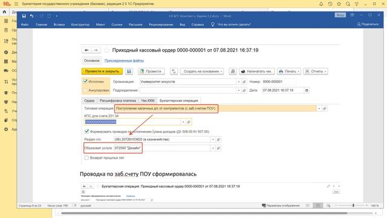Open Типовая операция record with its link icon
Image resolution: width=387 pixels, height=218 pixels.
(x=325, y=108)
